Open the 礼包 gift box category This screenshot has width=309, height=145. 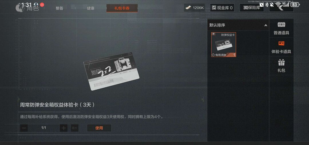pyautogui.click(x=281, y=66)
